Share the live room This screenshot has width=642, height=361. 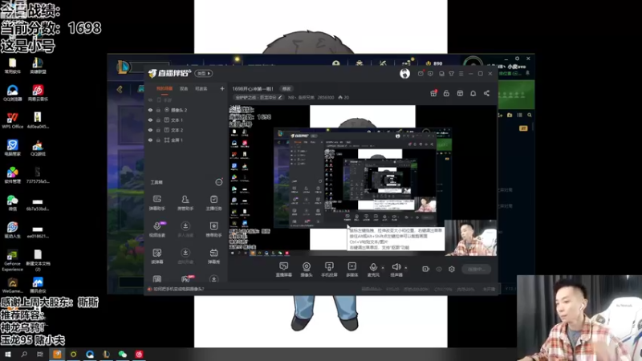coord(486,93)
